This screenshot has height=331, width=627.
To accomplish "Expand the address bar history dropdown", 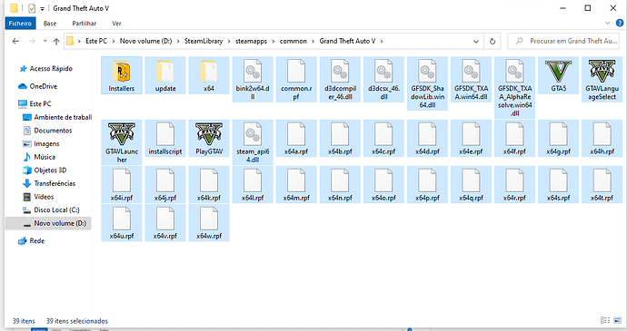I will 476,41.
